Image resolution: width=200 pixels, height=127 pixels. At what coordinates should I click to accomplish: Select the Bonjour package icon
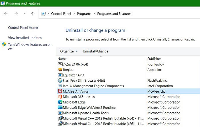click(60, 70)
